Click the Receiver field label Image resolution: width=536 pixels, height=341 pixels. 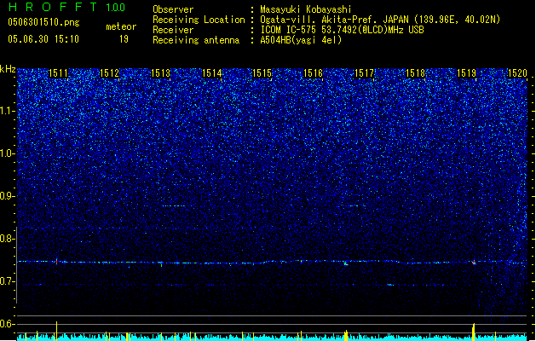(x=173, y=30)
